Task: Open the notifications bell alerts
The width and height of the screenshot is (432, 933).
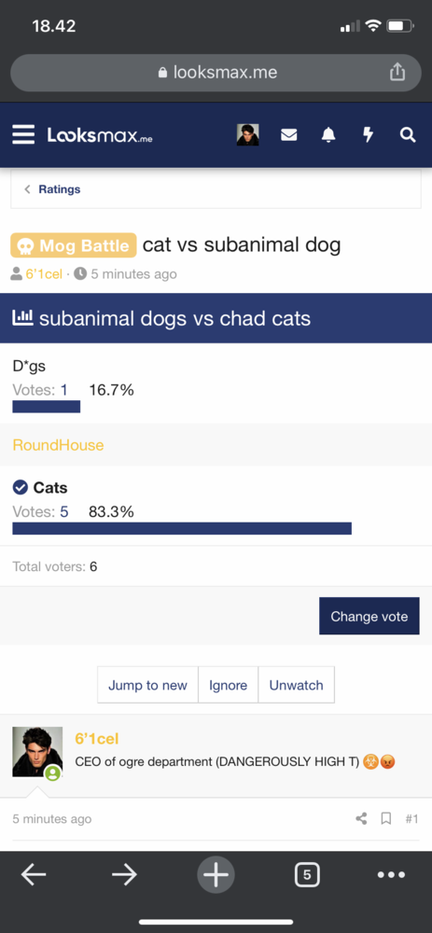Action: [x=328, y=135]
